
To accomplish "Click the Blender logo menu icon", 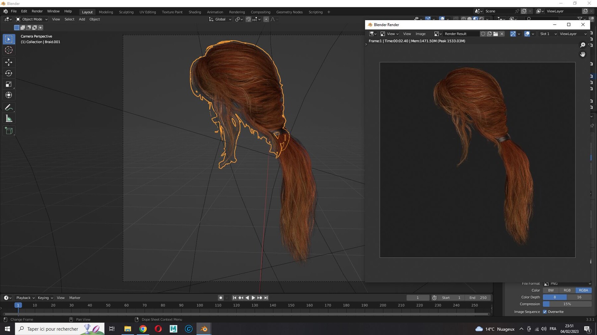I will tap(5, 11).
